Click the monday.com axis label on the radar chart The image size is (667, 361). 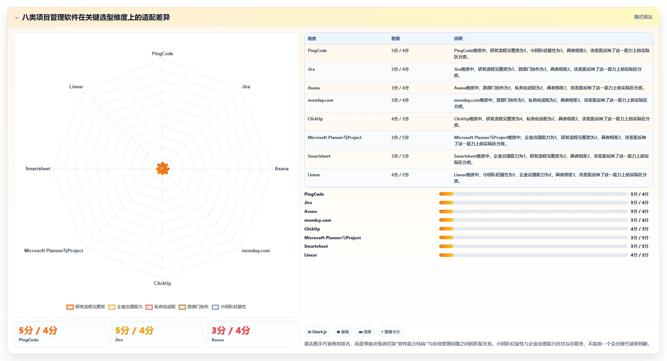tap(256, 251)
